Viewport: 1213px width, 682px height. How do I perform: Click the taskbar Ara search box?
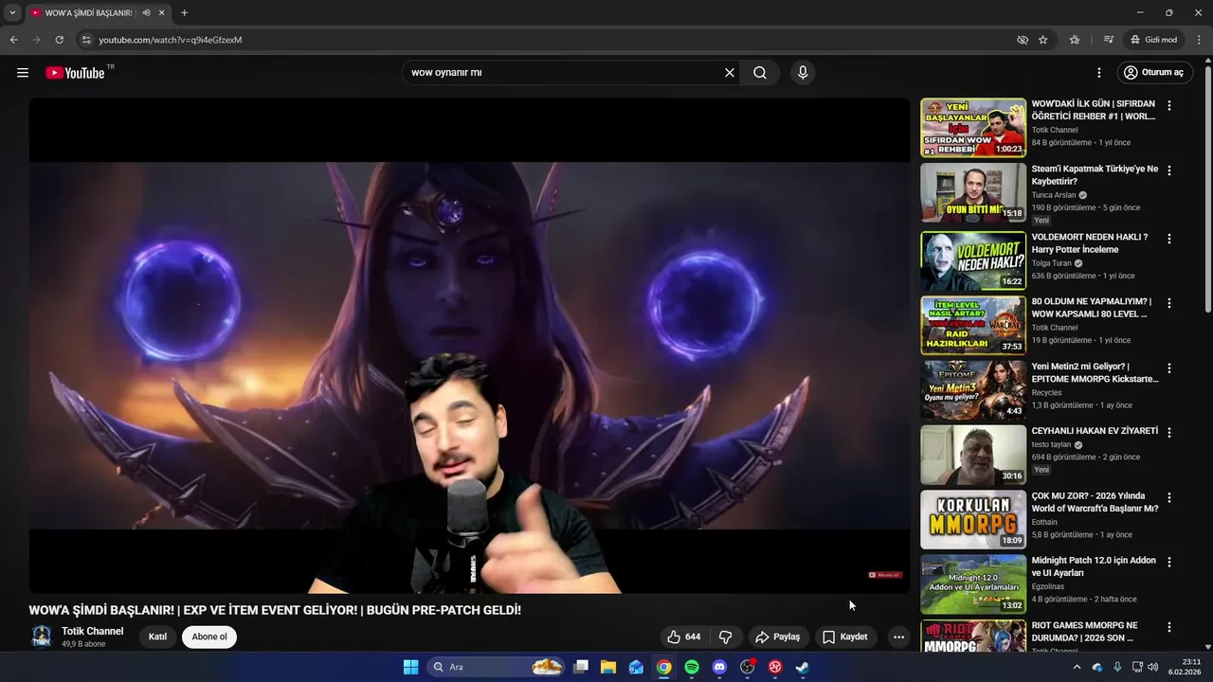click(x=497, y=667)
